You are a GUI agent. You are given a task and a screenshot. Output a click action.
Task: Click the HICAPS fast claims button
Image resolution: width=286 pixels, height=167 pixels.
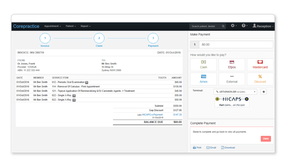coord(232,102)
